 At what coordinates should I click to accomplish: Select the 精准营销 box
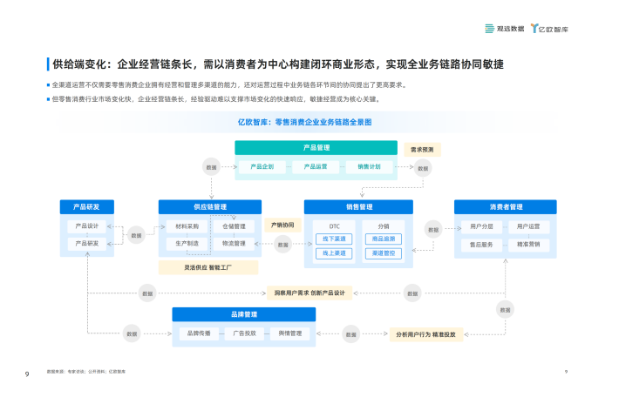point(528,245)
